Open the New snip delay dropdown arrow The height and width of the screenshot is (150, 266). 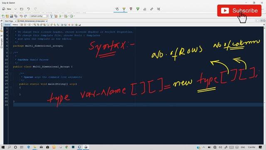pyautogui.click(x=15, y=9)
